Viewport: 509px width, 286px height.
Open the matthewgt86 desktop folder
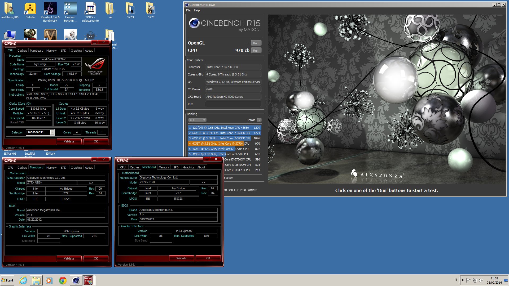10,10
